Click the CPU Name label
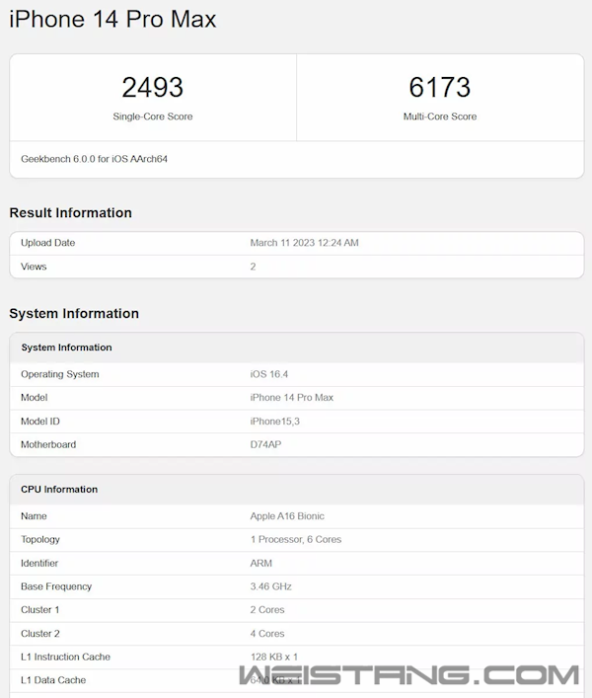Viewport: 592px width, 698px height. click(34, 516)
